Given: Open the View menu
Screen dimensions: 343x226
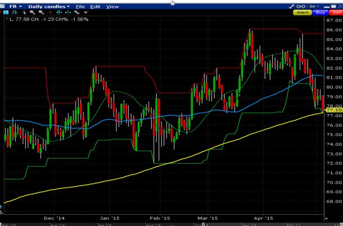Looking at the screenshot, I should [x=112, y=6].
